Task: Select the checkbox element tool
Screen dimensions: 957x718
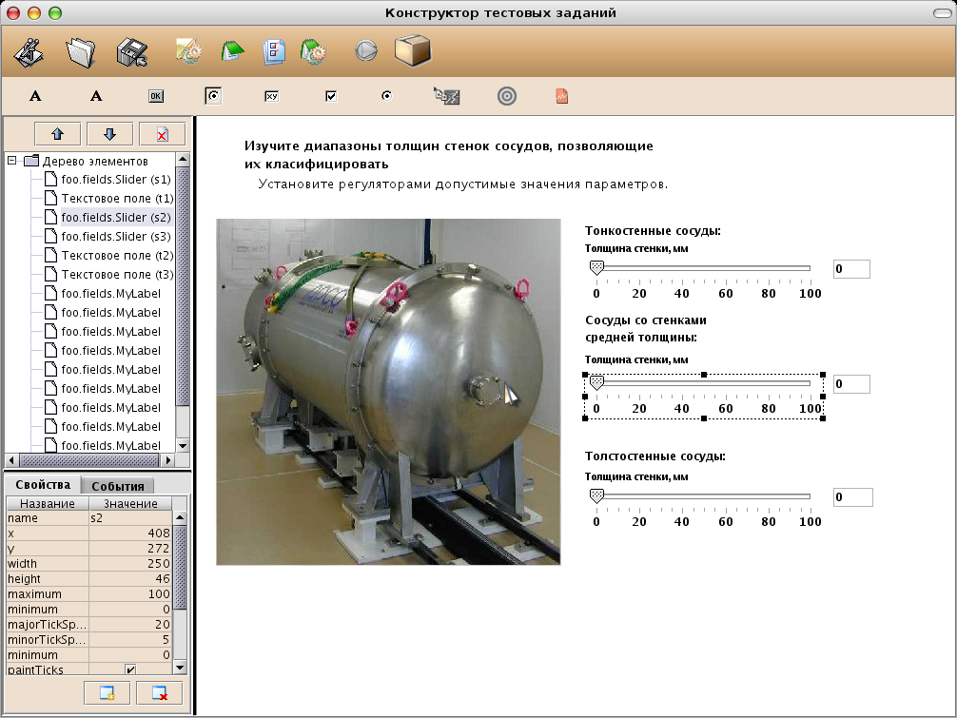Action: click(x=331, y=96)
